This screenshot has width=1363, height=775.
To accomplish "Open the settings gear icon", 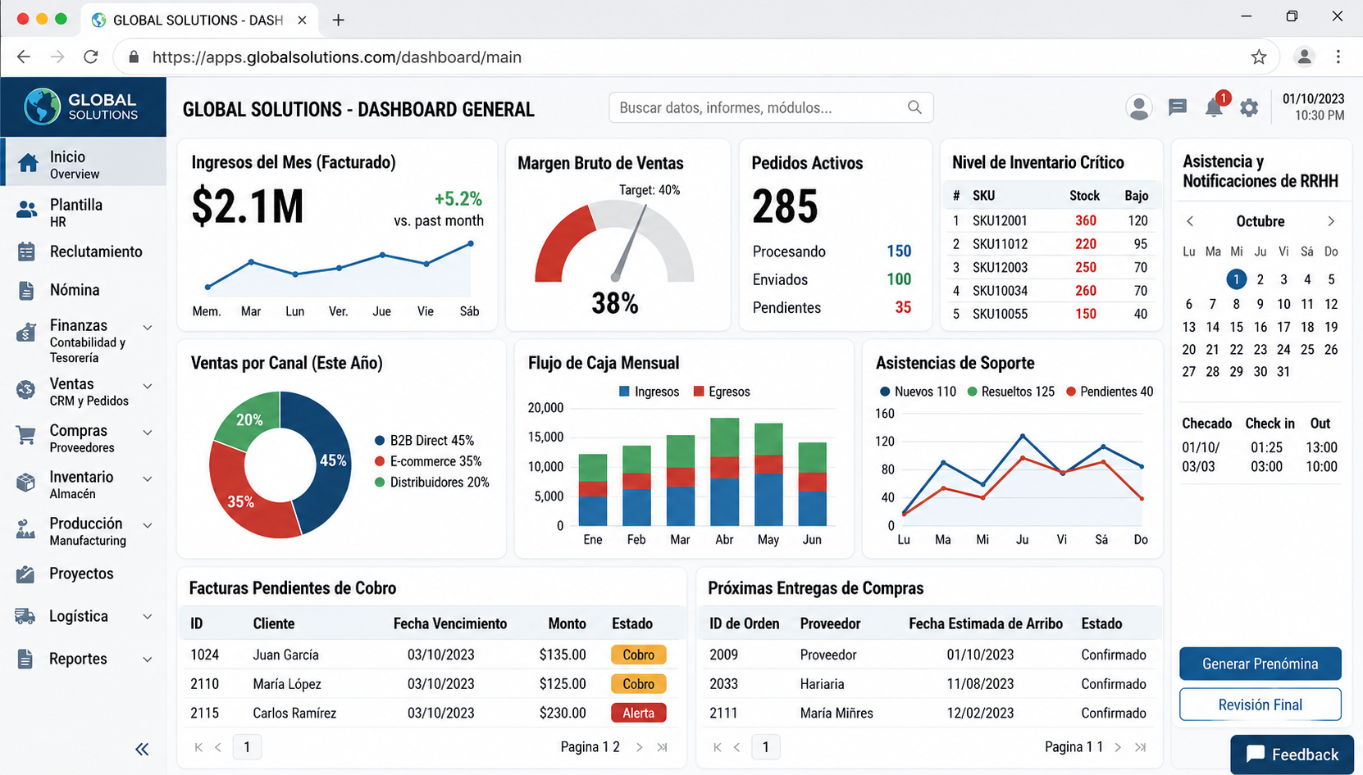I will [x=1249, y=107].
